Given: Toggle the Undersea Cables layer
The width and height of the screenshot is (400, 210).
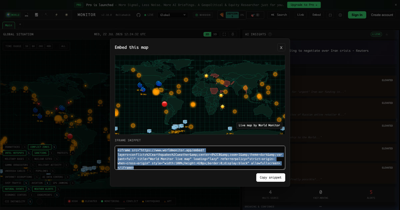Looking at the screenshot, I should 15,171.
